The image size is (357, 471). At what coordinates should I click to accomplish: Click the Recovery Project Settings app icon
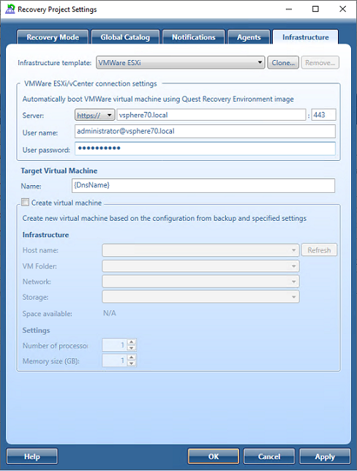click(10, 9)
